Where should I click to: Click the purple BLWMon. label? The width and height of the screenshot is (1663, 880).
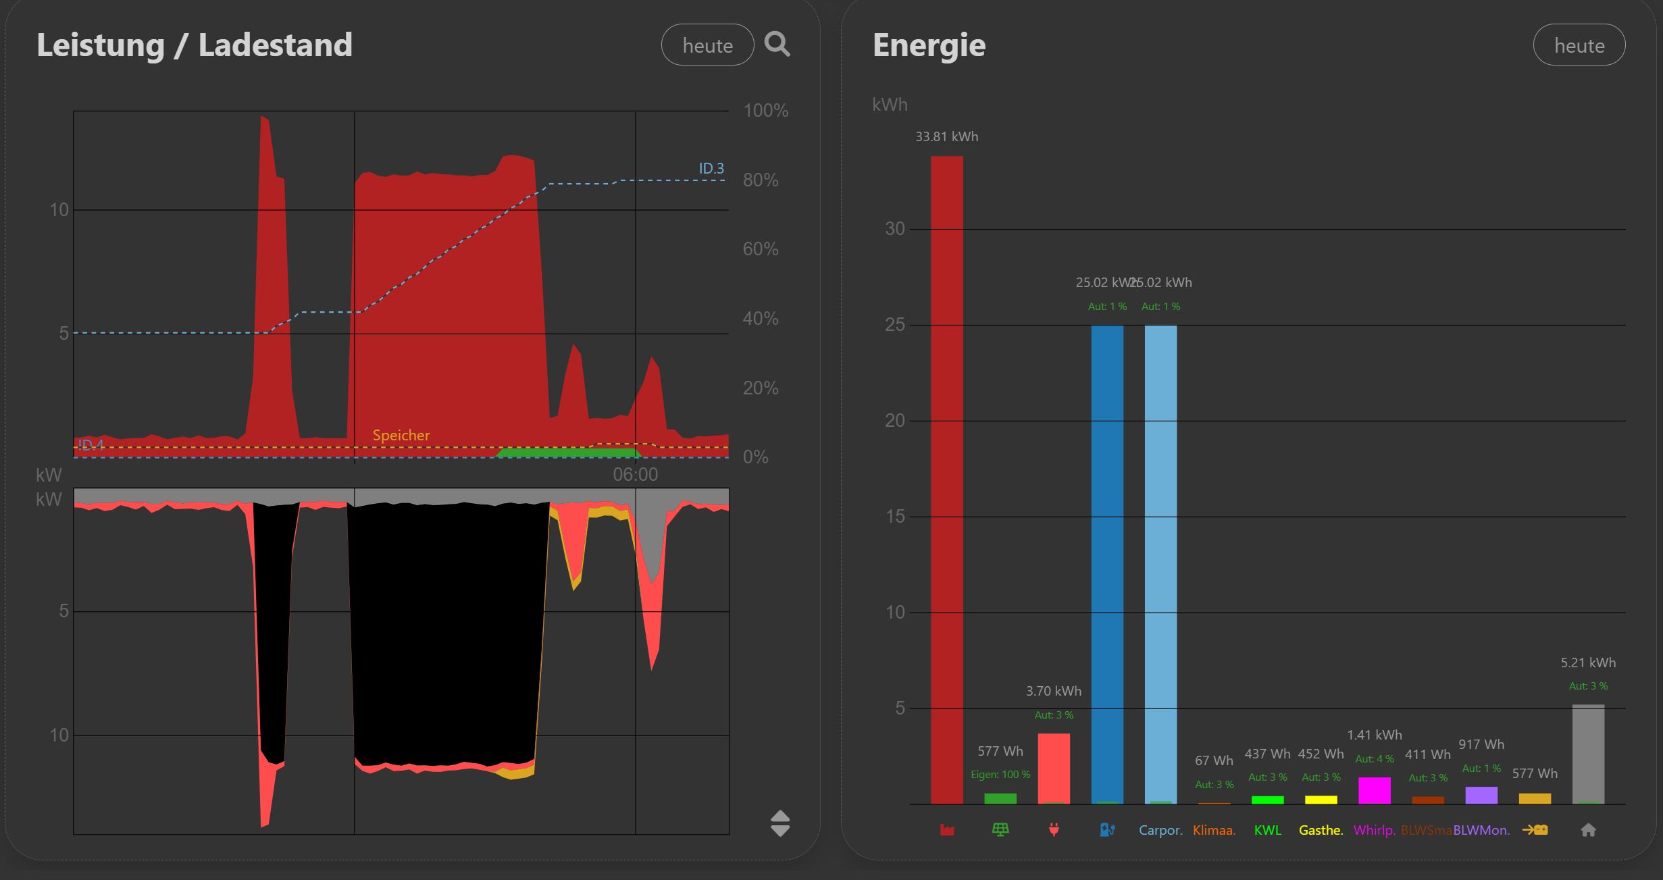[x=1481, y=830]
